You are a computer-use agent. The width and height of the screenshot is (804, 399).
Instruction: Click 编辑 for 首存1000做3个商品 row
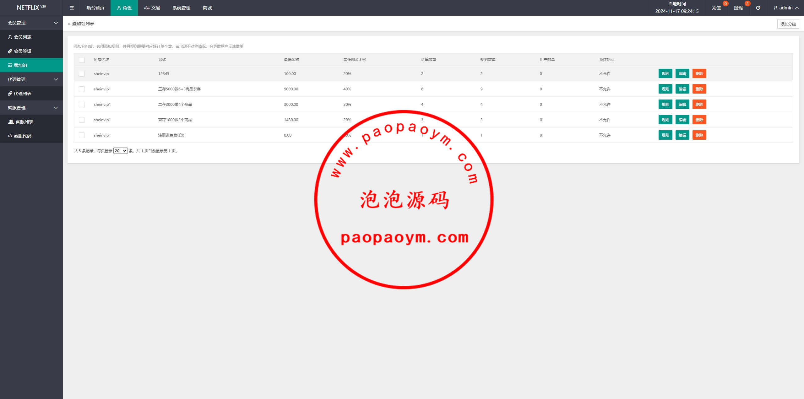(x=682, y=120)
